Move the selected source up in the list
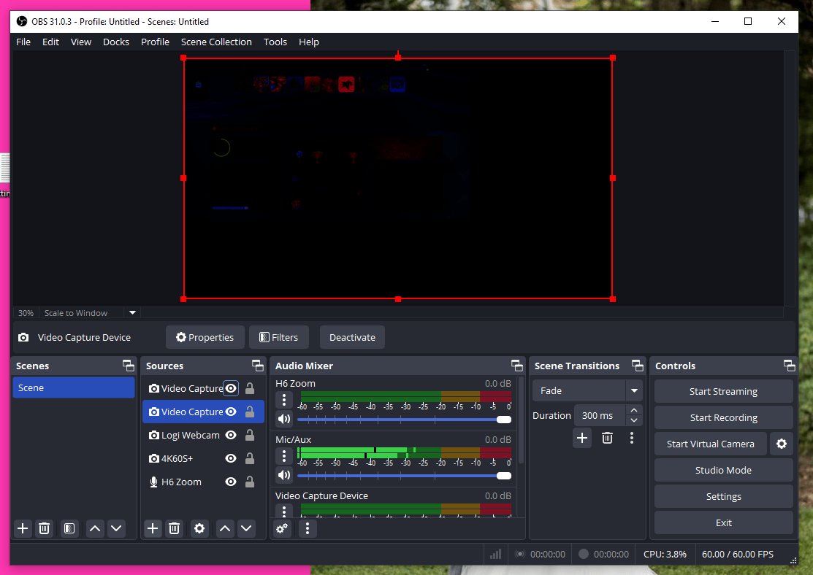813x575 pixels. click(x=225, y=528)
